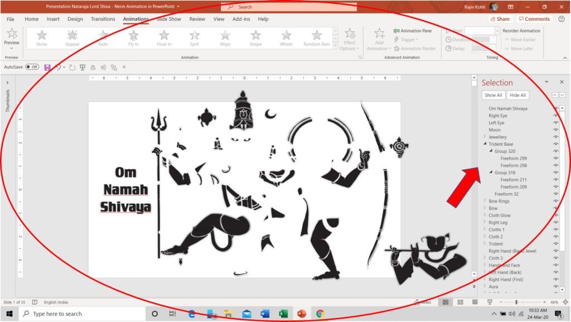This screenshot has height=322, width=571.
Task: Toggle the AutoSave switch
Action: [32, 67]
